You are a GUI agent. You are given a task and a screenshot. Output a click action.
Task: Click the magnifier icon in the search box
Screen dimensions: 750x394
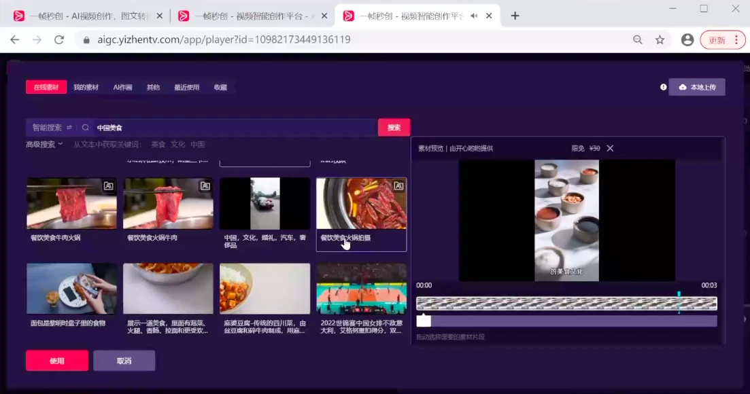pos(85,128)
